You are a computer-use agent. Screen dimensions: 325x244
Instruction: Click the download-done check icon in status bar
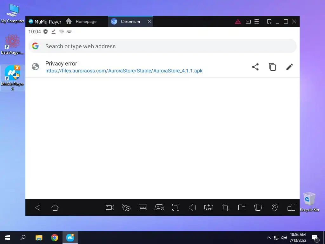53,31
